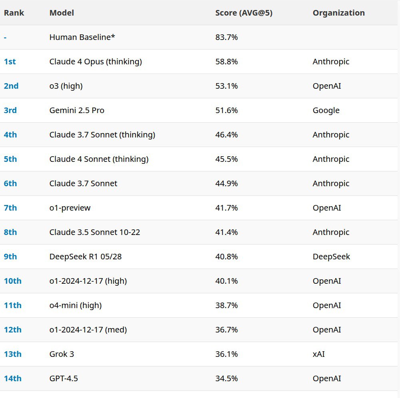Click the Rank column header
The width and height of the screenshot is (400, 398).
pyautogui.click(x=14, y=13)
